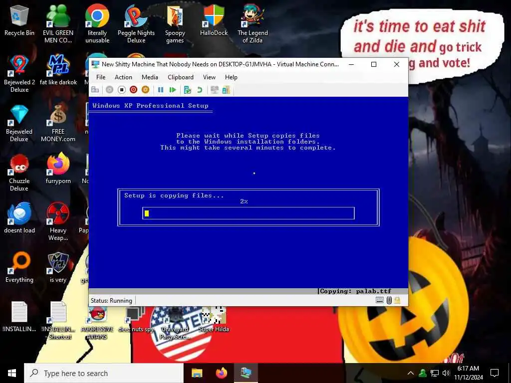
Task: Click the 'Windows XP Professional Setup' heading
Action: pyautogui.click(x=150, y=106)
